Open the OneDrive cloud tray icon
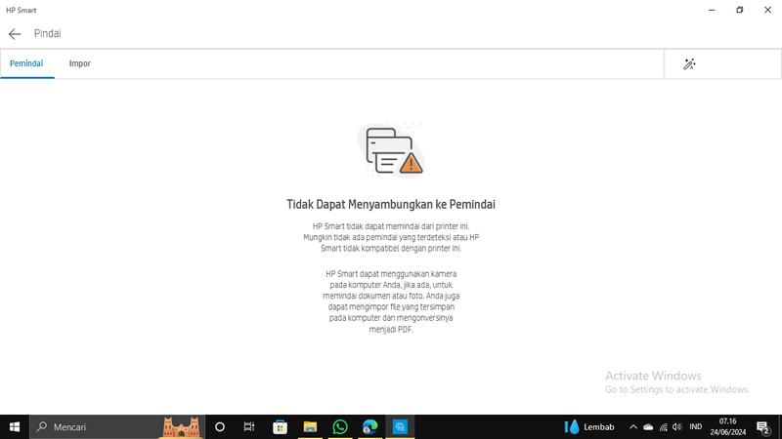The image size is (782, 439). click(648, 427)
